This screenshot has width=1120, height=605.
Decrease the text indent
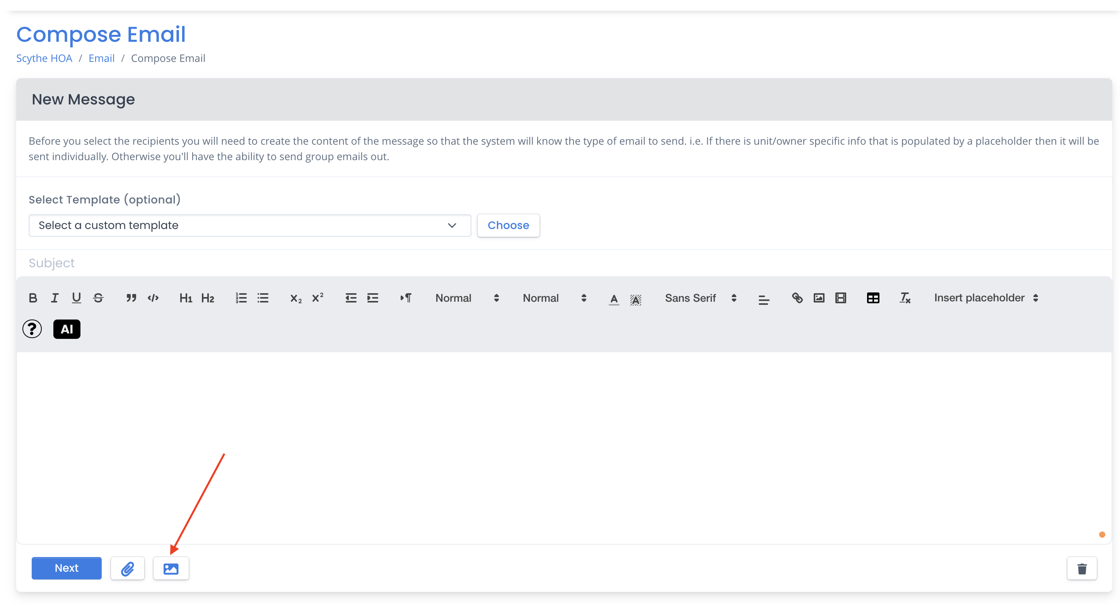351,298
